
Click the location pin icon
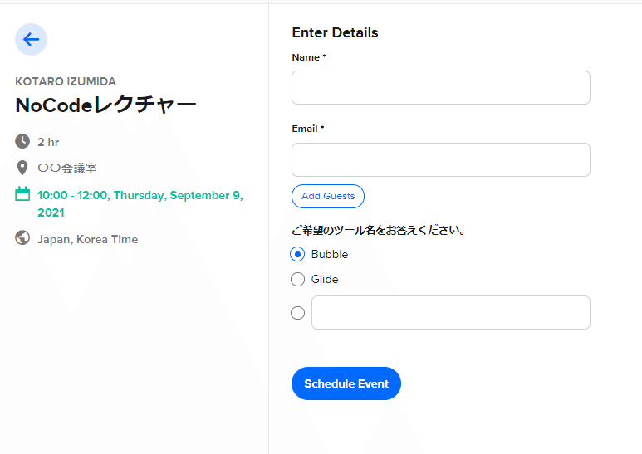click(22, 168)
